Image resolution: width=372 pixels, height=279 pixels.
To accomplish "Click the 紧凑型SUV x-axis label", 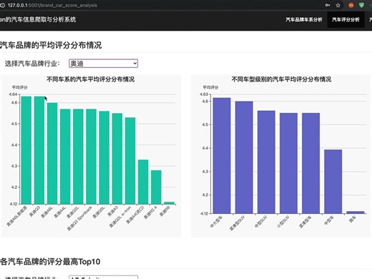I will pyautogui.click(x=237, y=223).
